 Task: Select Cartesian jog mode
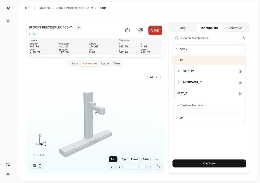pyautogui.click(x=90, y=63)
